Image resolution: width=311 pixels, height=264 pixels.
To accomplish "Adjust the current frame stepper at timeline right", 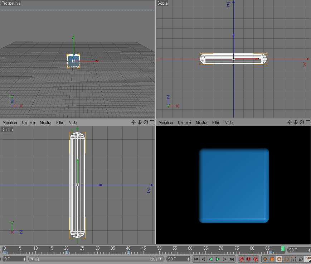I will (x=309, y=250).
